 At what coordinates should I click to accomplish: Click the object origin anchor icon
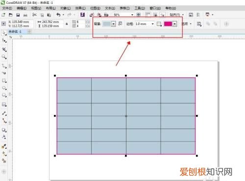point(3,24)
